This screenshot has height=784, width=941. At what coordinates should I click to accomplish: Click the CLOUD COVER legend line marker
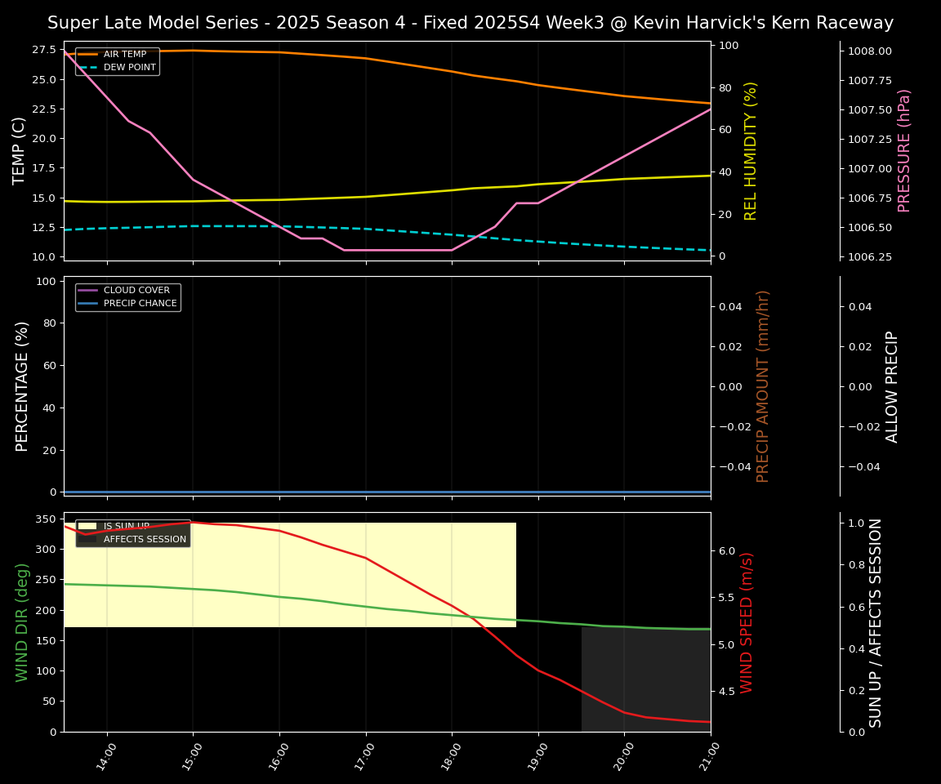(88, 291)
